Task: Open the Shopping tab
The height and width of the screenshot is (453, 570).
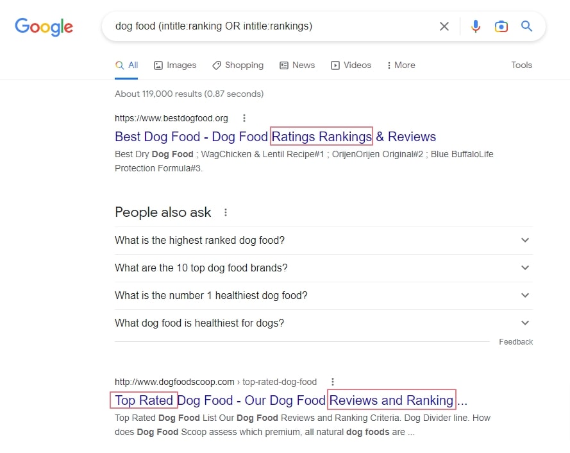Action: coord(238,65)
